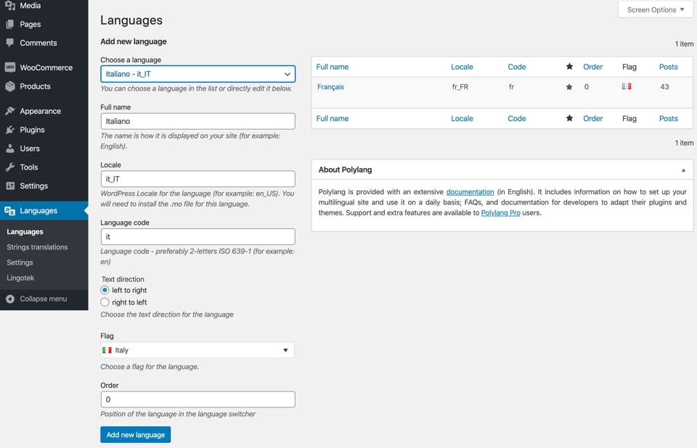697x448 pixels.
Task: Open the Flag dropdown showing Italy
Action: coord(197,350)
